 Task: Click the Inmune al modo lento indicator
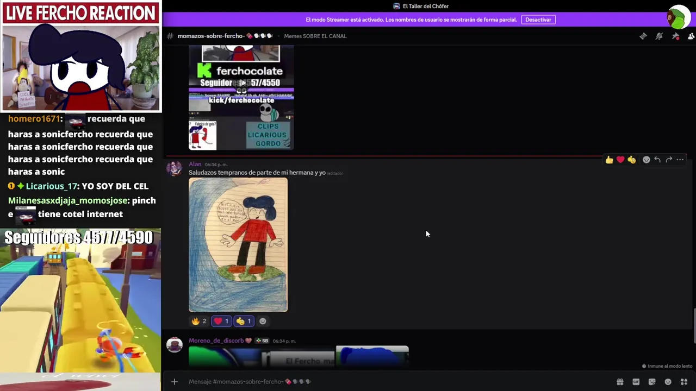666,366
